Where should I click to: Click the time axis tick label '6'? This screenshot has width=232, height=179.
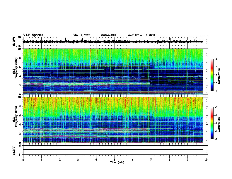click(x=133, y=160)
